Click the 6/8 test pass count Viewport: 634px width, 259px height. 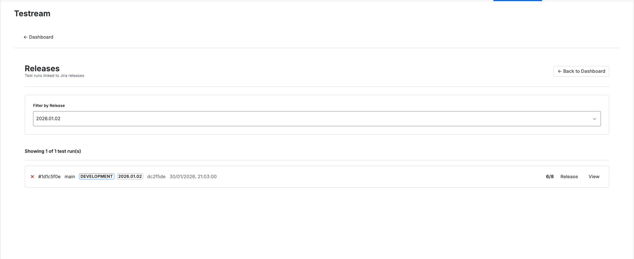[x=550, y=176]
